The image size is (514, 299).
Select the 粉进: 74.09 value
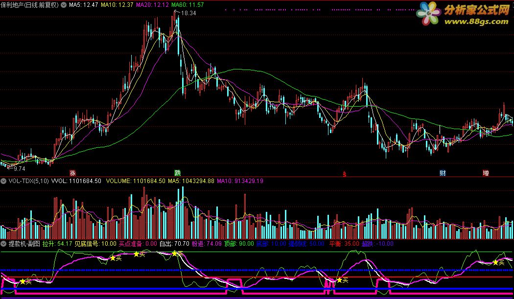coord(207,244)
